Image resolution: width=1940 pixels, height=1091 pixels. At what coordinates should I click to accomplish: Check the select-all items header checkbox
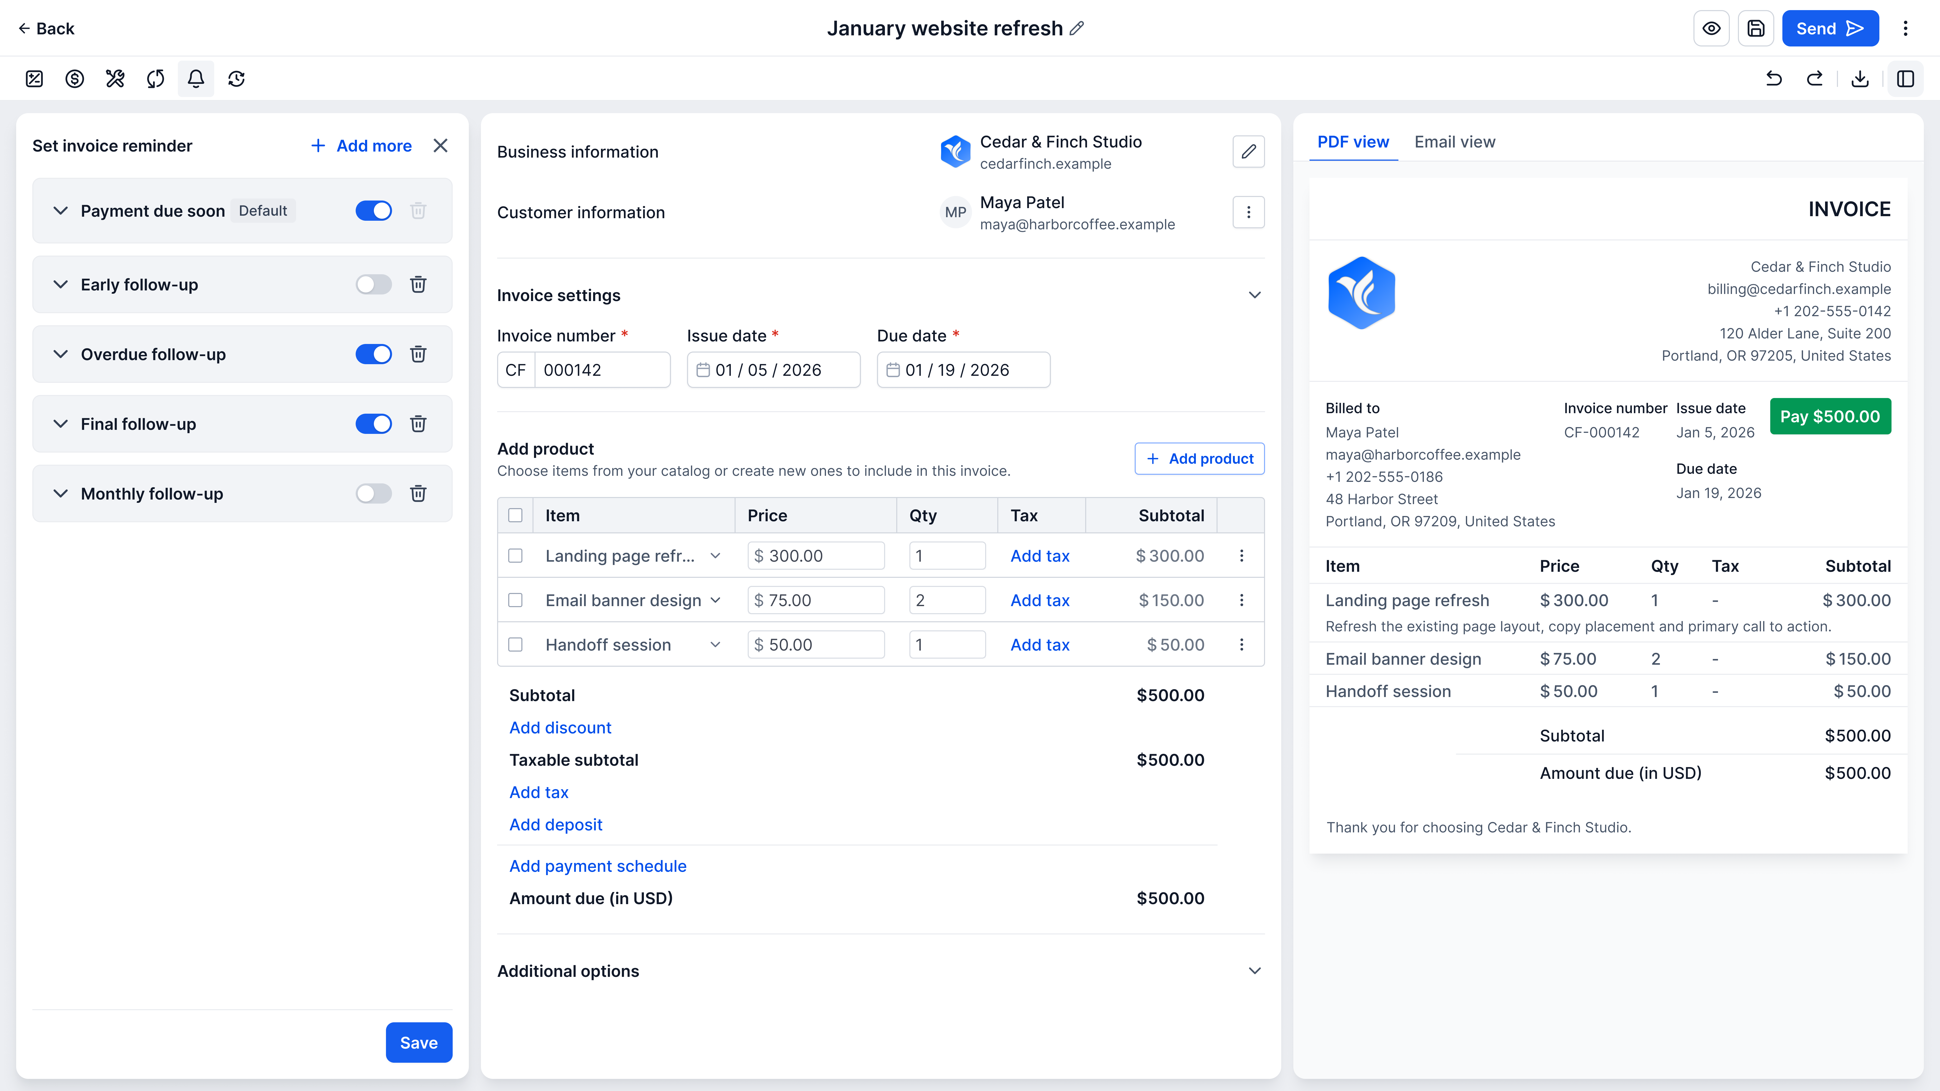515,516
